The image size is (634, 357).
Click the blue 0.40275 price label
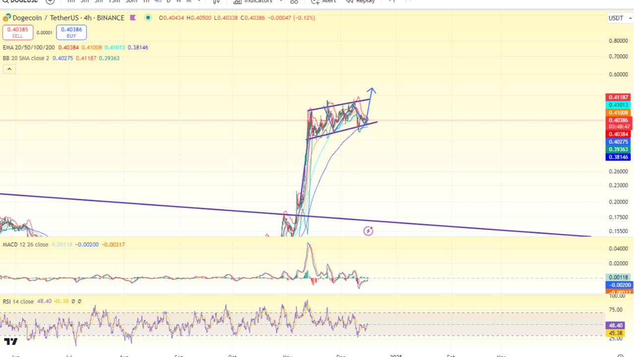click(x=618, y=142)
